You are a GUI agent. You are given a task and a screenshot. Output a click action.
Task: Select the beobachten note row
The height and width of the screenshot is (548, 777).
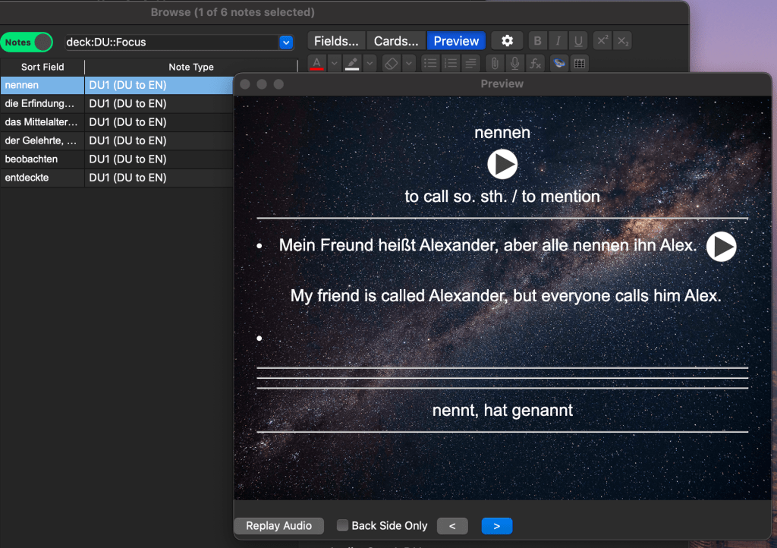[31, 159]
